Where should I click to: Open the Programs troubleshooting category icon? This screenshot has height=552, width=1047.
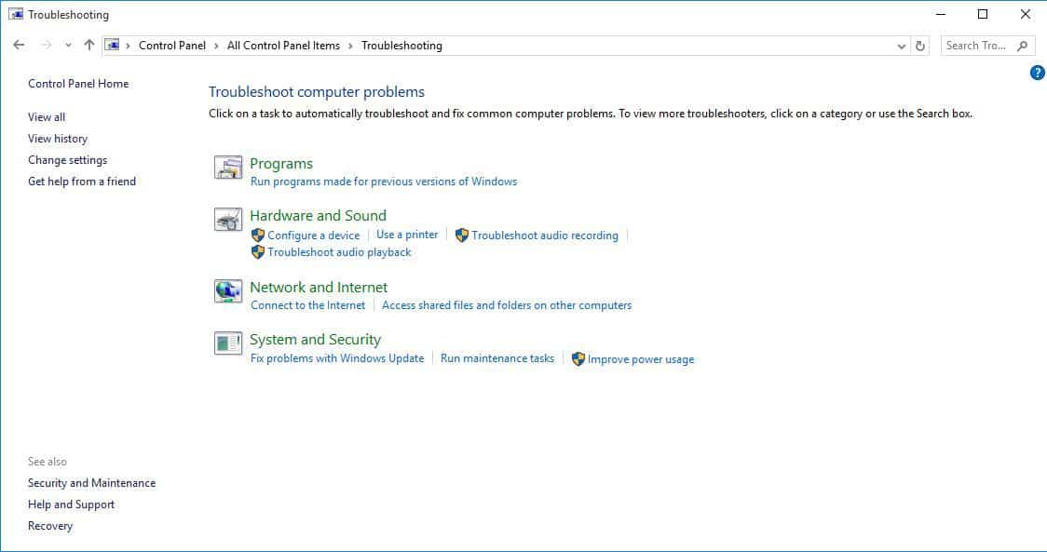[227, 168]
